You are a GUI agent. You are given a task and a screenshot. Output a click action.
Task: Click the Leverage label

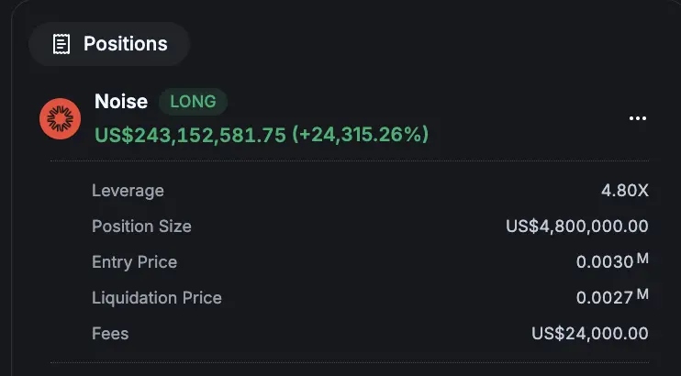pyautogui.click(x=128, y=191)
